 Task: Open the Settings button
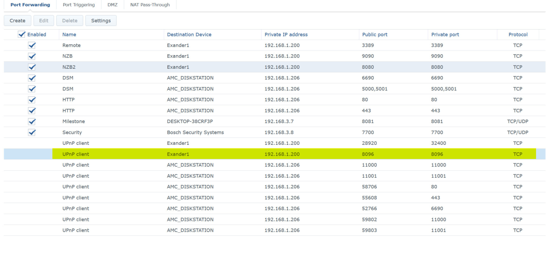pyautogui.click(x=101, y=20)
